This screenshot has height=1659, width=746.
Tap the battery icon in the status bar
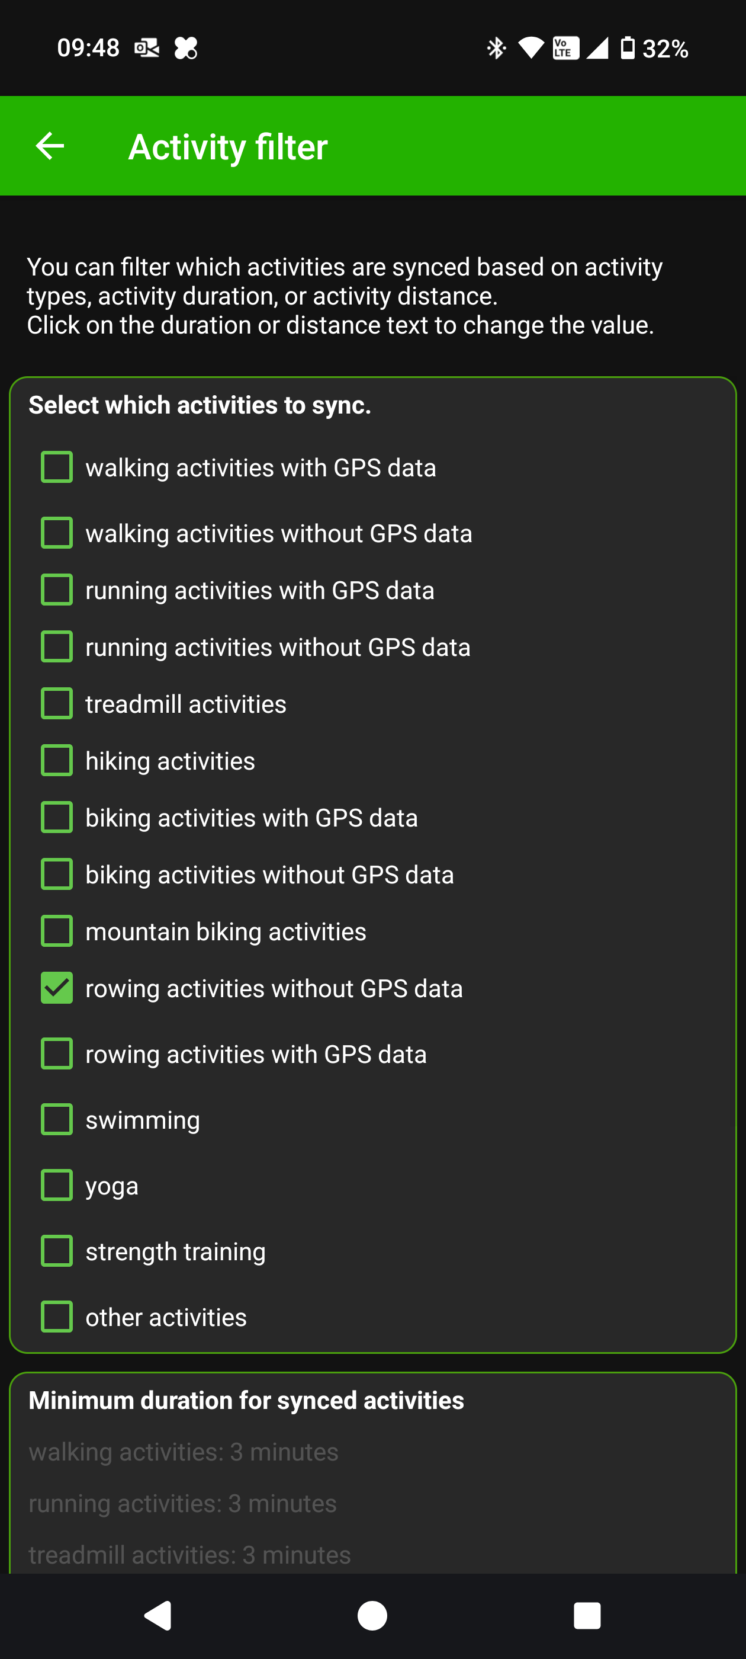click(x=627, y=49)
